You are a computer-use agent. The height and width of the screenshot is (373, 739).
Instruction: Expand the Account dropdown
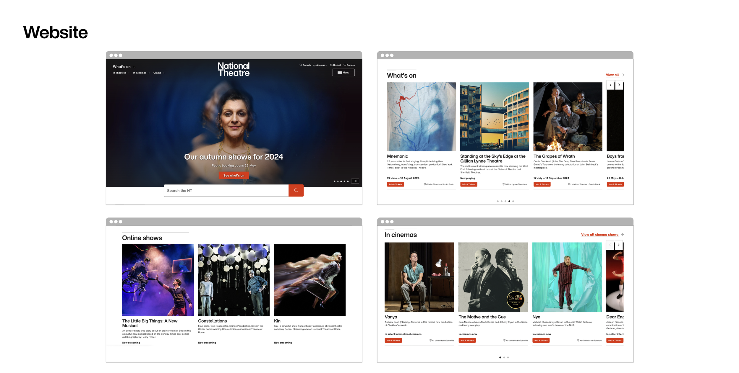320,65
